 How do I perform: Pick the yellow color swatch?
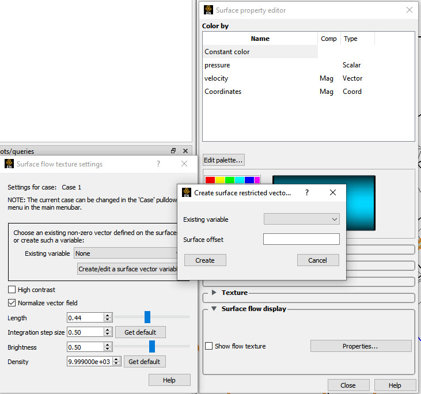click(220, 180)
